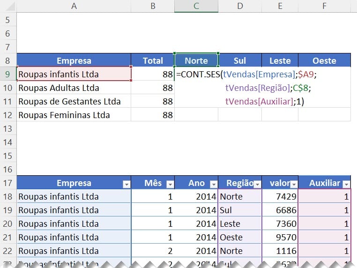Select the cell with value 7429

coord(280,197)
